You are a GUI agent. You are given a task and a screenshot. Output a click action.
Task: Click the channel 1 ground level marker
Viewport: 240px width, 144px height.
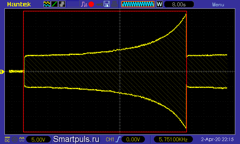pos(2,72)
